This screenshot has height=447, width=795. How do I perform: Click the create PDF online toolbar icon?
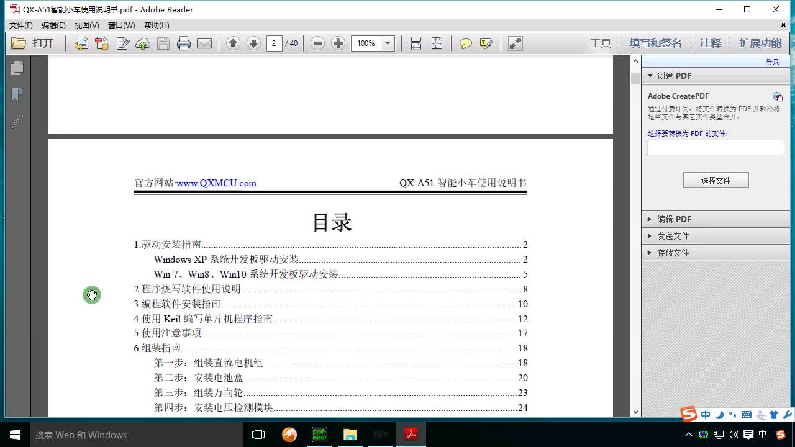(x=101, y=43)
